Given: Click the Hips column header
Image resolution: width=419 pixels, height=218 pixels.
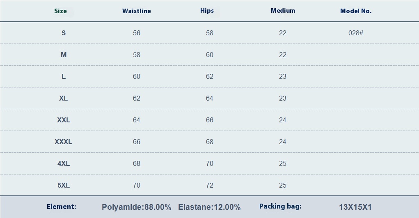Looking at the screenshot, I should [207, 11].
